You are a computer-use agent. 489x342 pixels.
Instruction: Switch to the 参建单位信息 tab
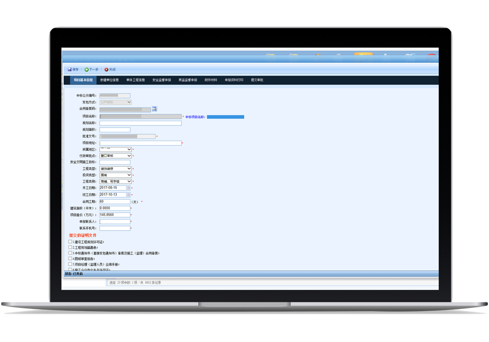(x=109, y=80)
